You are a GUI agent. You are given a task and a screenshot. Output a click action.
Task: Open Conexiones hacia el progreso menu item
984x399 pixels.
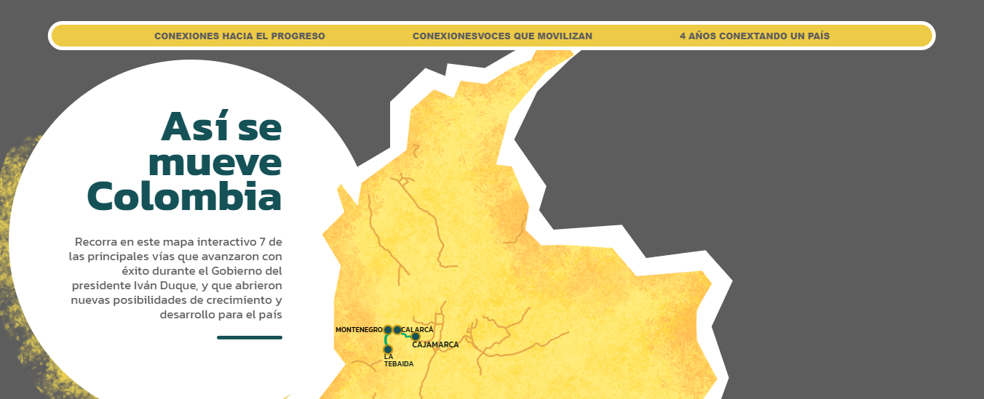tap(239, 36)
